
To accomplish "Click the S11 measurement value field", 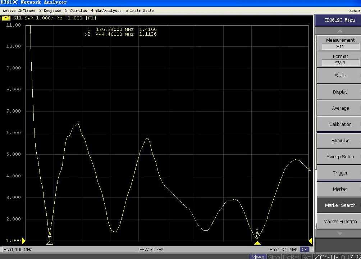I will (340, 46).
